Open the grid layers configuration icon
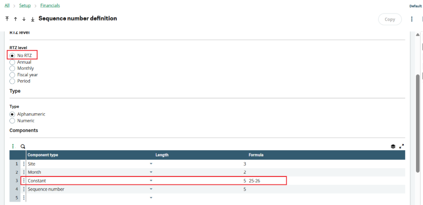This screenshot has width=423, height=205. (x=393, y=146)
